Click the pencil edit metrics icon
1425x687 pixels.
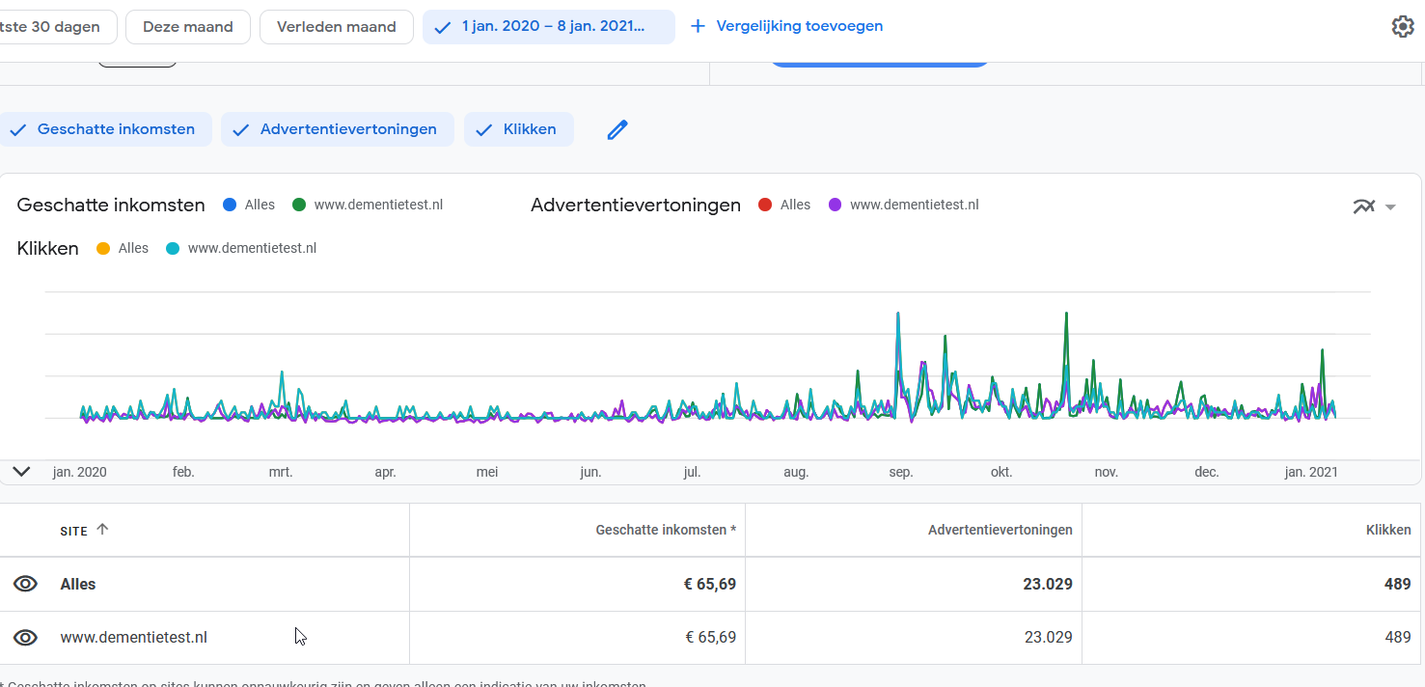pyautogui.click(x=617, y=129)
